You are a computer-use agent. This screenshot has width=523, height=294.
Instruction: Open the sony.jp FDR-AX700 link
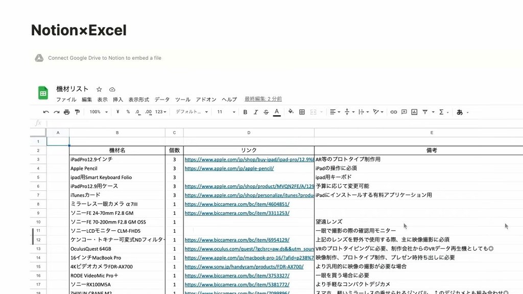click(244, 266)
